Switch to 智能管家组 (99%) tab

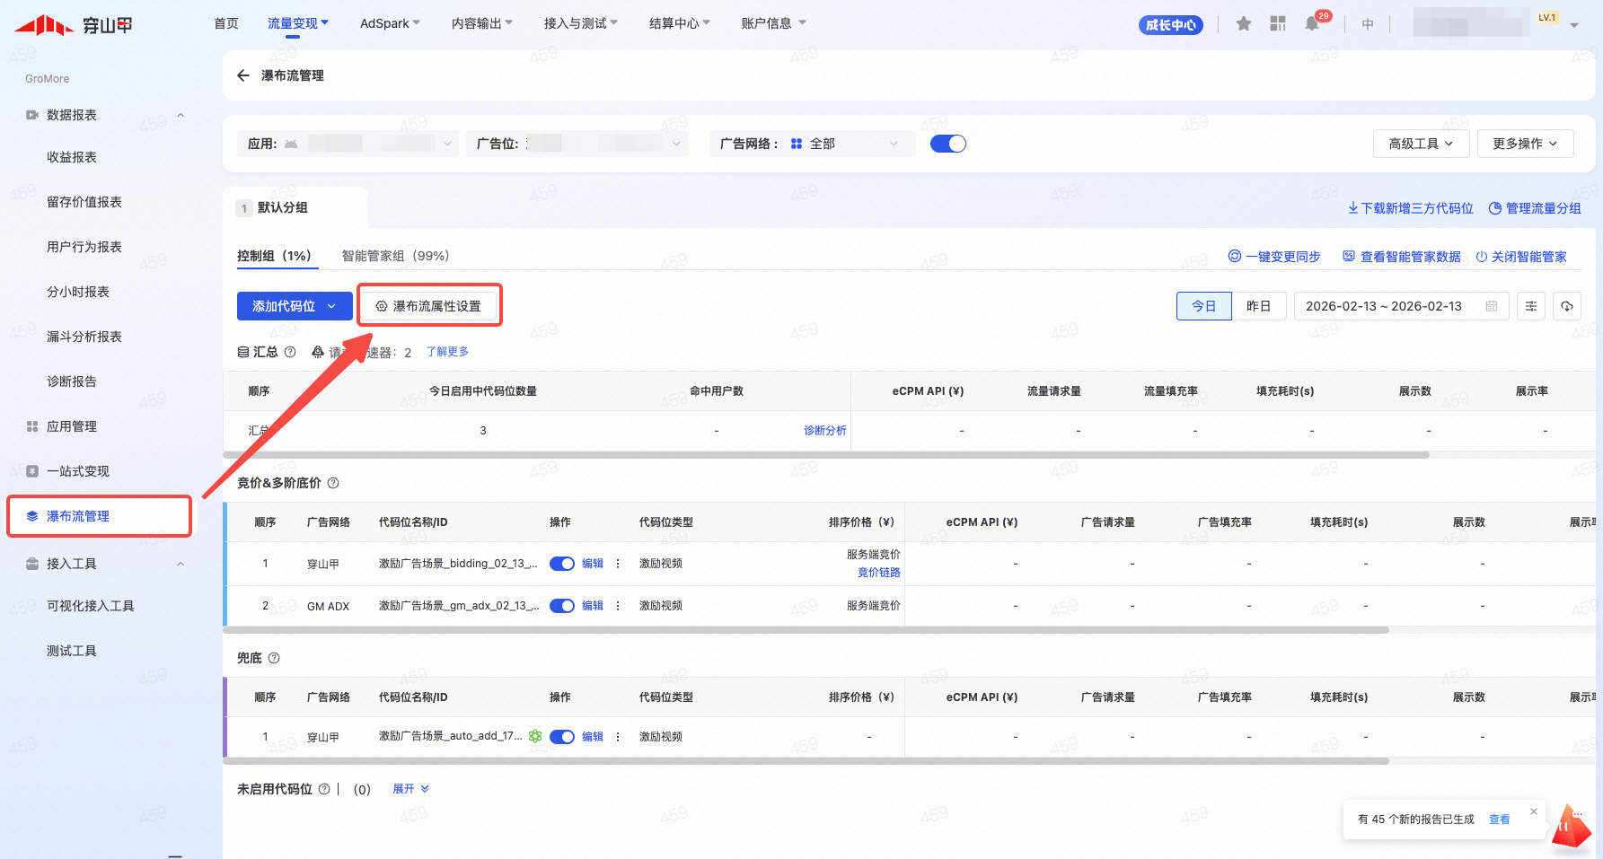coord(395,256)
